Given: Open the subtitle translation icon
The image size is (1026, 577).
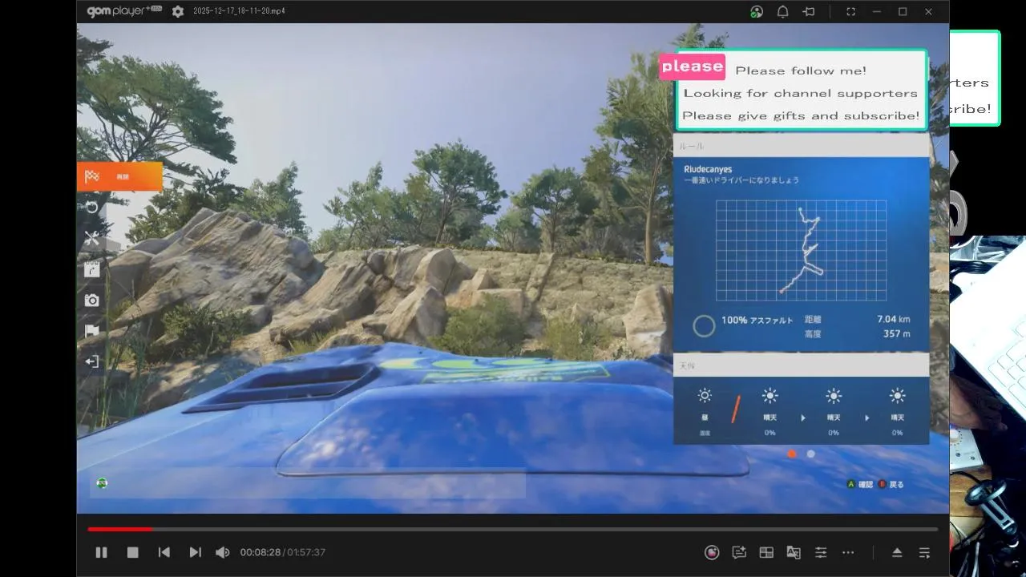Looking at the screenshot, I should 794,552.
